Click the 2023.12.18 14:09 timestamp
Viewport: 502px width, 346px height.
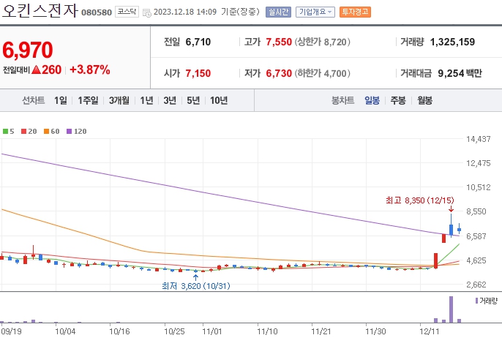pos(185,12)
